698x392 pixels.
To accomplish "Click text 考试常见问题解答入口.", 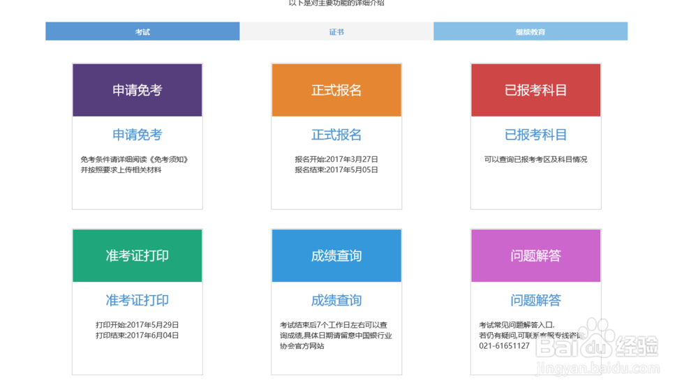I will pos(517,325).
